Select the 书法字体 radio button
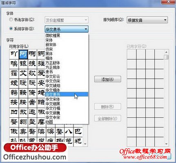Screen dimensions: 176x163 click(11, 20)
